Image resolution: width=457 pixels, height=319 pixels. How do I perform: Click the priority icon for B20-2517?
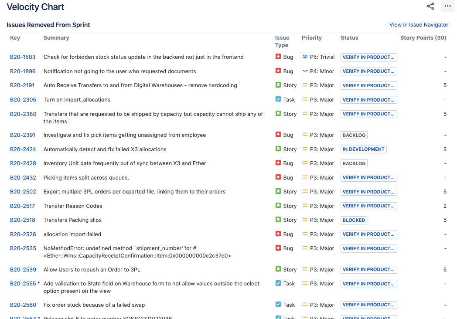point(305,205)
